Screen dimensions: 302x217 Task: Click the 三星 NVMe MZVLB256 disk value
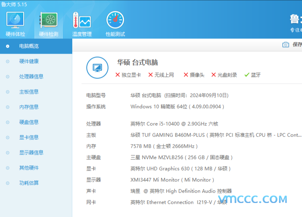[x=182, y=157]
